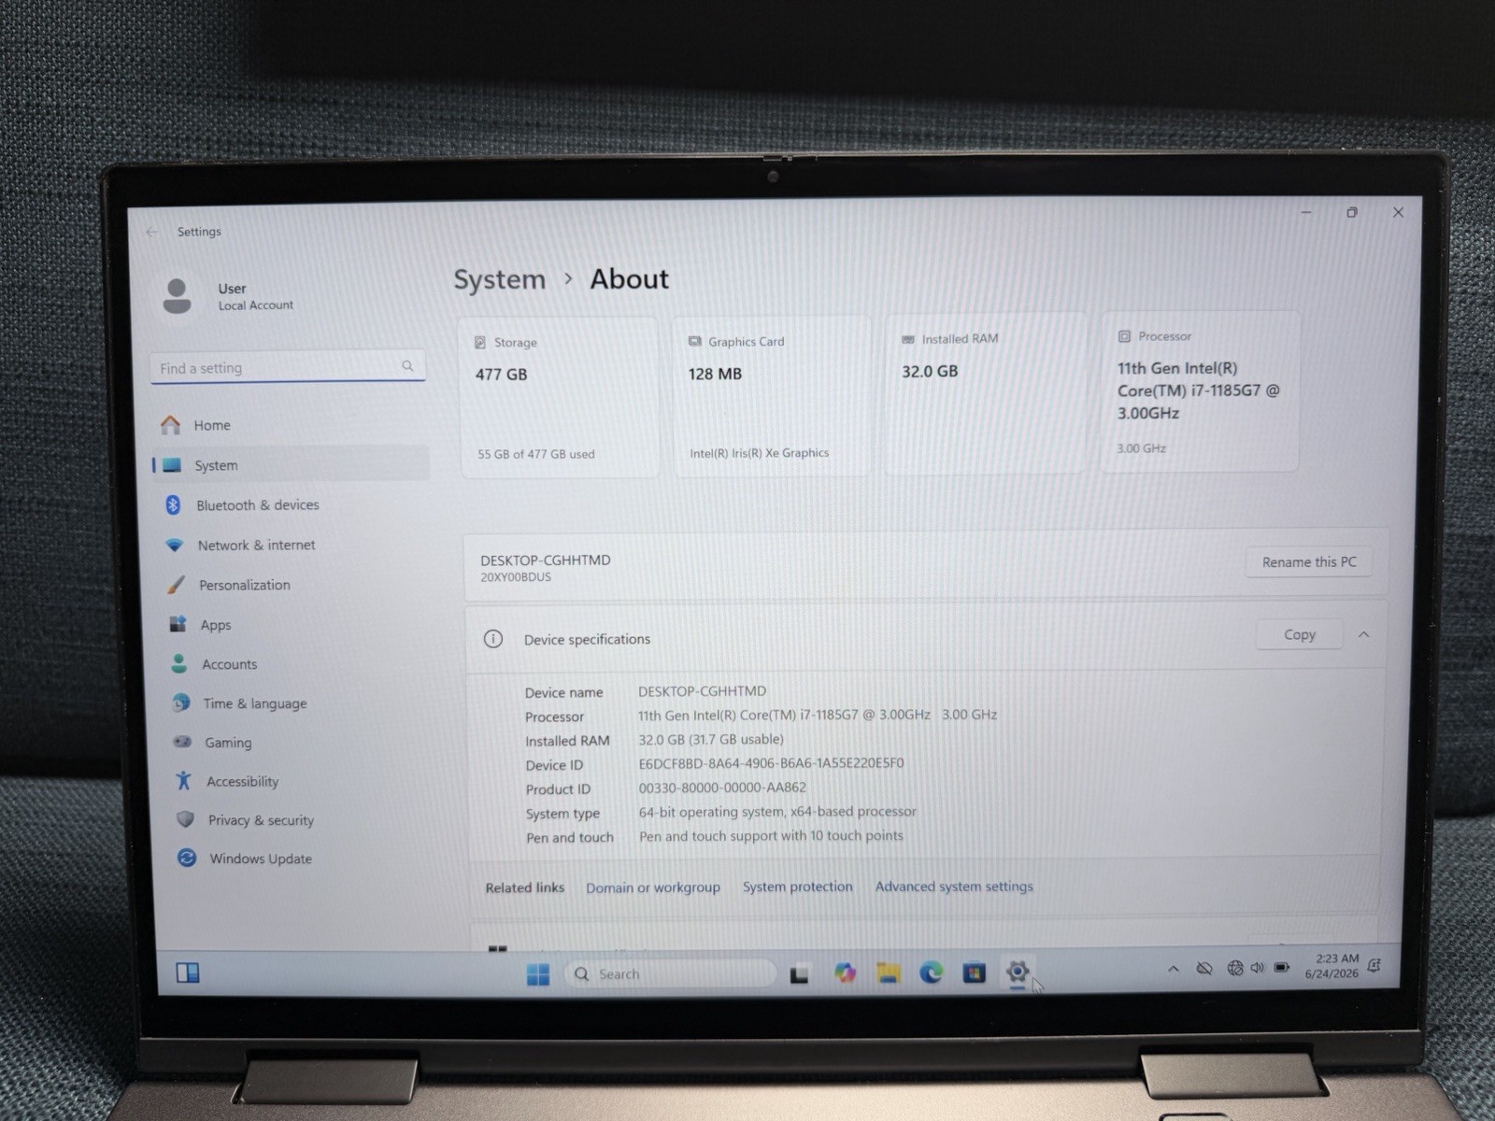The width and height of the screenshot is (1495, 1121).
Task: Open Microsoft Store from the taskbar
Action: (x=974, y=972)
